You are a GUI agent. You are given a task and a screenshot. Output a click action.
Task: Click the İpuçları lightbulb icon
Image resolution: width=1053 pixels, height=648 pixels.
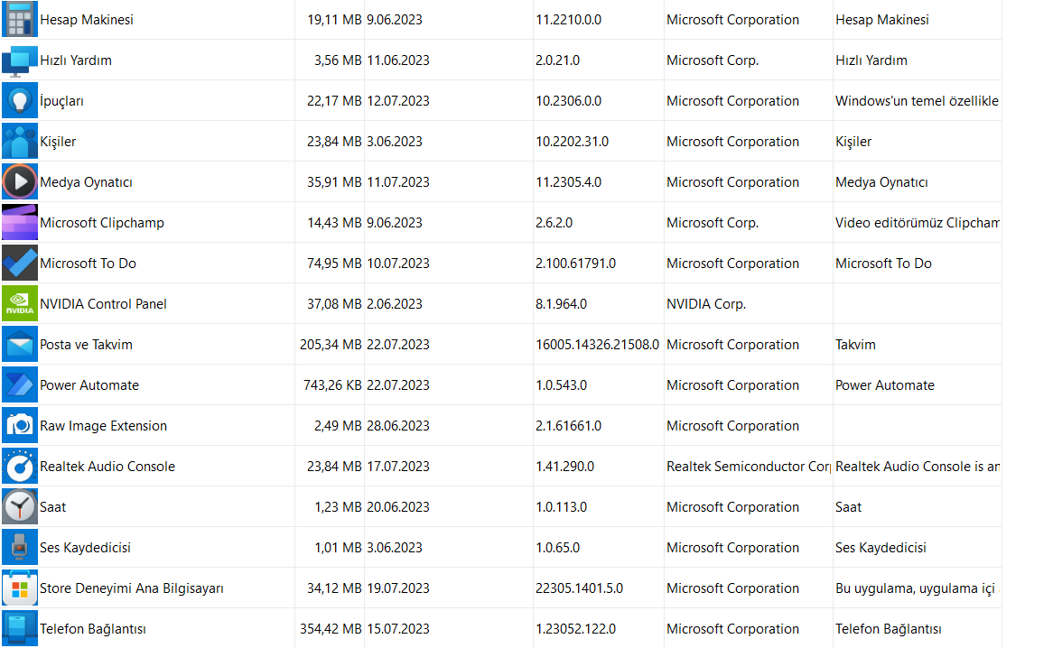pos(19,100)
